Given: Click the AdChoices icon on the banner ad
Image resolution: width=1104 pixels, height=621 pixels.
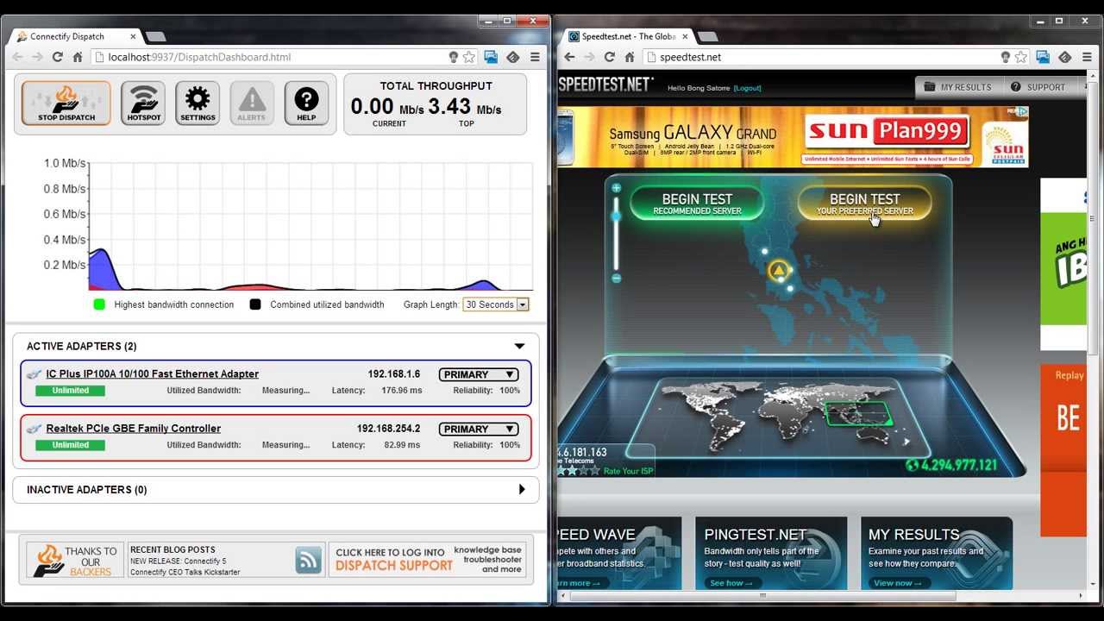Looking at the screenshot, I should point(1020,112).
